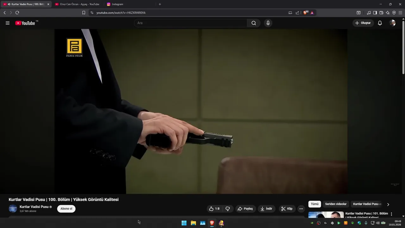Image resolution: width=405 pixels, height=228 pixels.
Task: Toggle the Brave sidebar panel icon
Action: pyautogui.click(x=375, y=13)
